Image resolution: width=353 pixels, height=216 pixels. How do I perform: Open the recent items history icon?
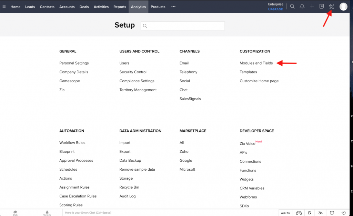[343, 213]
